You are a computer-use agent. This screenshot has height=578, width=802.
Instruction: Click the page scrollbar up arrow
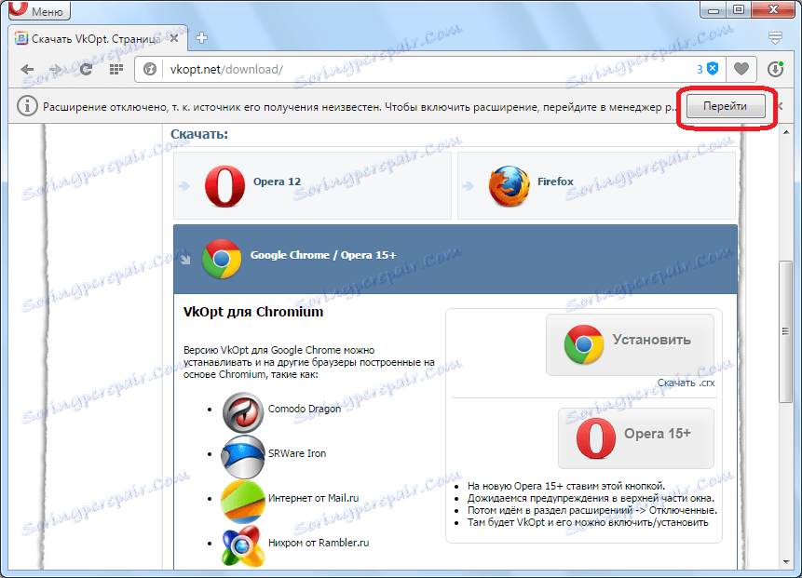(786, 132)
